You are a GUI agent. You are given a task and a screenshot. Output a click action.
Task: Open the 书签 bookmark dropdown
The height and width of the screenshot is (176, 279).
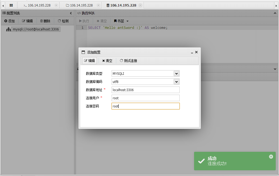tap(121, 21)
